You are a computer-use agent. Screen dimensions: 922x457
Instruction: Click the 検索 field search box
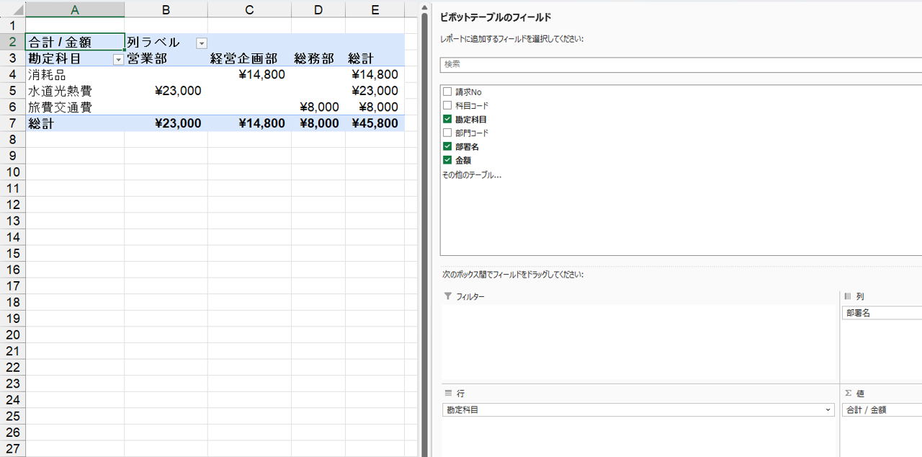tap(677, 65)
